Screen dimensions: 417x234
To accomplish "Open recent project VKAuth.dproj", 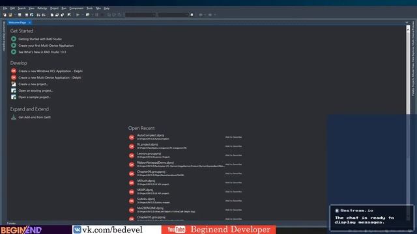I will coord(146,181).
